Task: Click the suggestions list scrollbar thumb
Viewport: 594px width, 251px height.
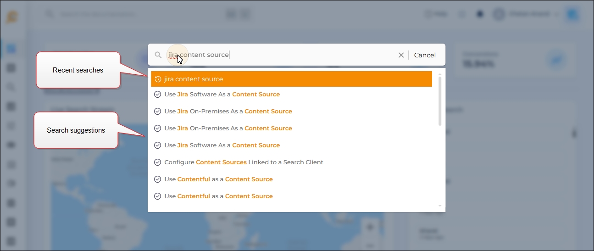Action: [440, 101]
